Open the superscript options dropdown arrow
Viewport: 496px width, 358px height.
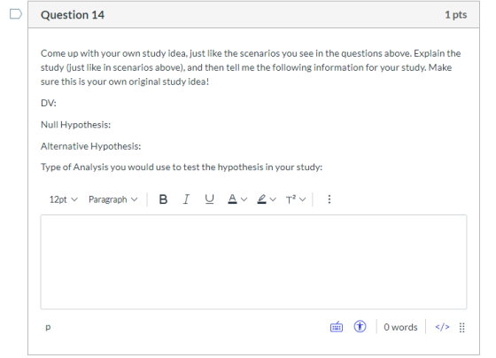pyautogui.click(x=302, y=199)
